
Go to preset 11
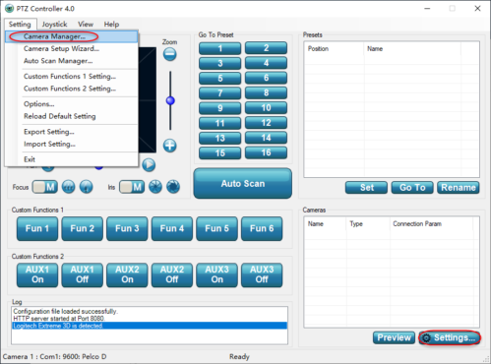pyautogui.click(x=220, y=123)
